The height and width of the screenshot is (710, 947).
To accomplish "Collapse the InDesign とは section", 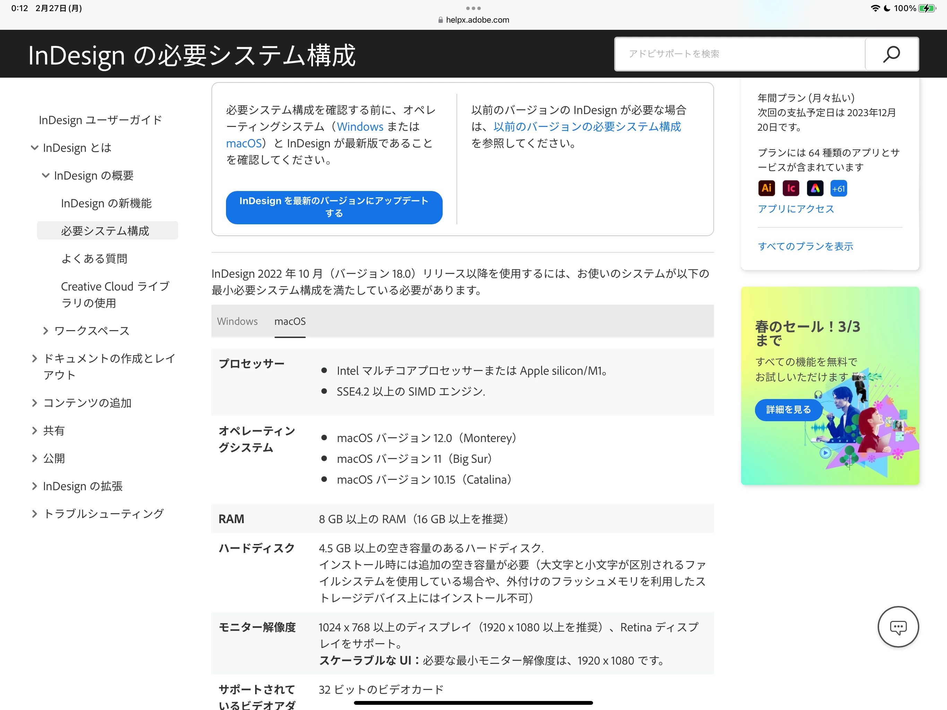I will click(35, 148).
